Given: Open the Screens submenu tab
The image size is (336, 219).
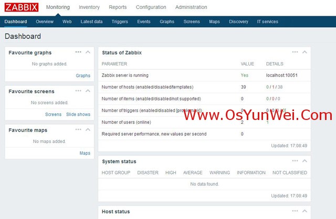Looking at the screenshot, I should click(x=192, y=21).
